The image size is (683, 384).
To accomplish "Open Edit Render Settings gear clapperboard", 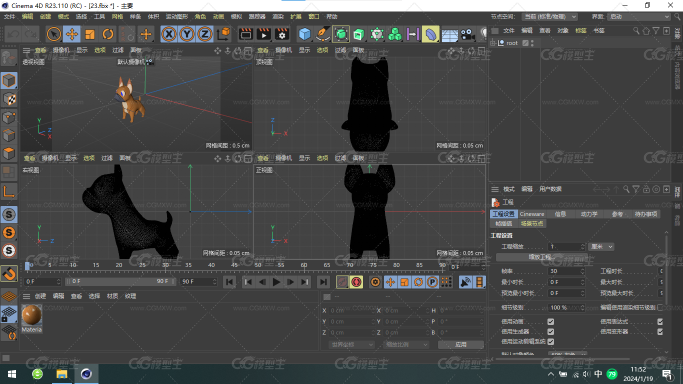I will pyautogui.click(x=281, y=34).
